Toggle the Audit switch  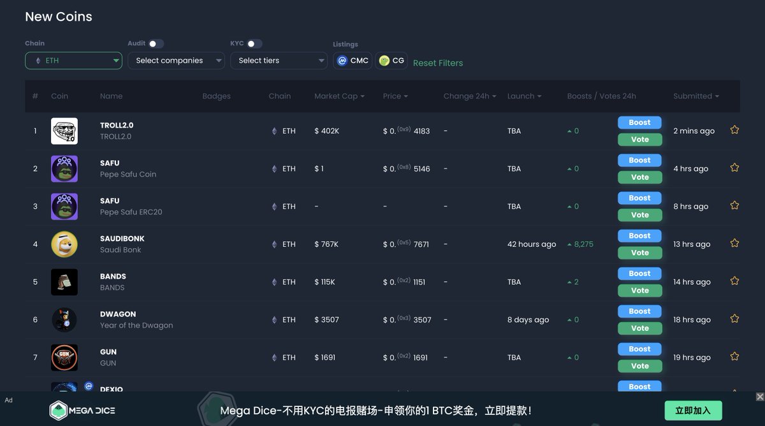(x=156, y=43)
